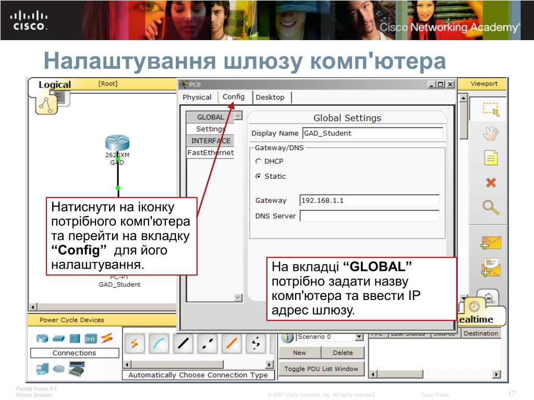Viewport: 534px width, 400px height.
Task: Open the Physical tab
Action: point(197,97)
